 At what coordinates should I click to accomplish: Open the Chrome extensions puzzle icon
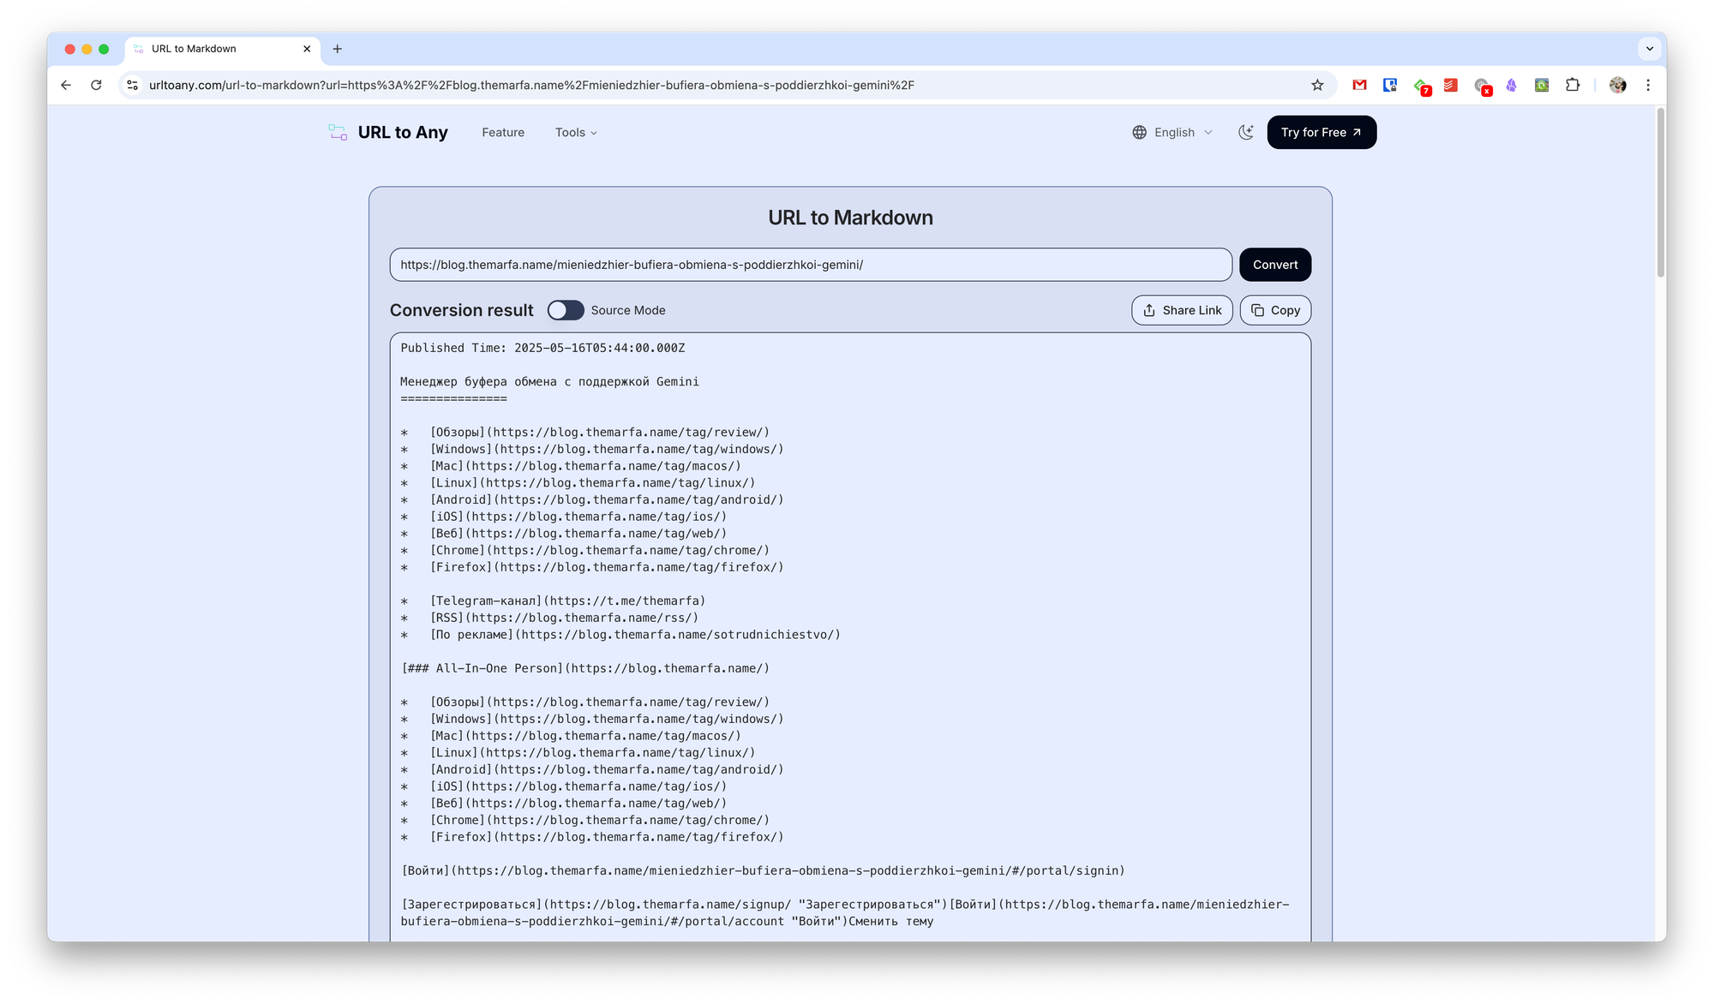(x=1572, y=85)
